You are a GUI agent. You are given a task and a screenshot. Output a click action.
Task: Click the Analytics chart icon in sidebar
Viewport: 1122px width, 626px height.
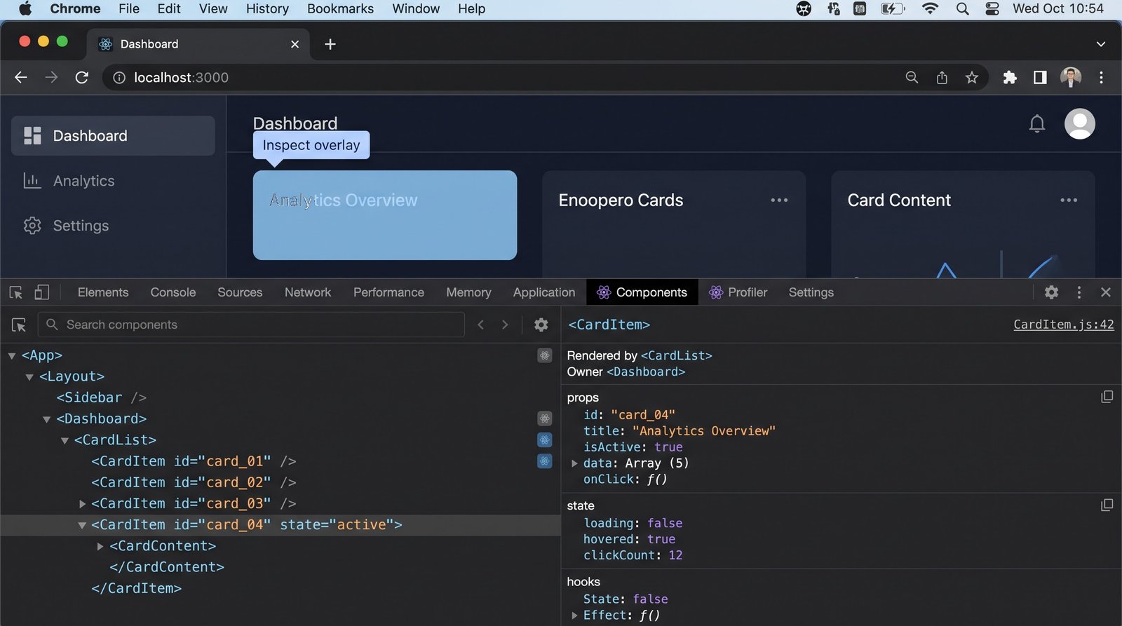coord(32,181)
